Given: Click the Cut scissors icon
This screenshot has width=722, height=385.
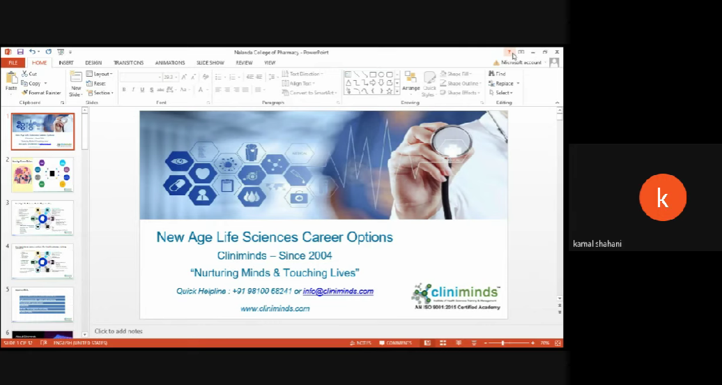Looking at the screenshot, I should 29,74.
